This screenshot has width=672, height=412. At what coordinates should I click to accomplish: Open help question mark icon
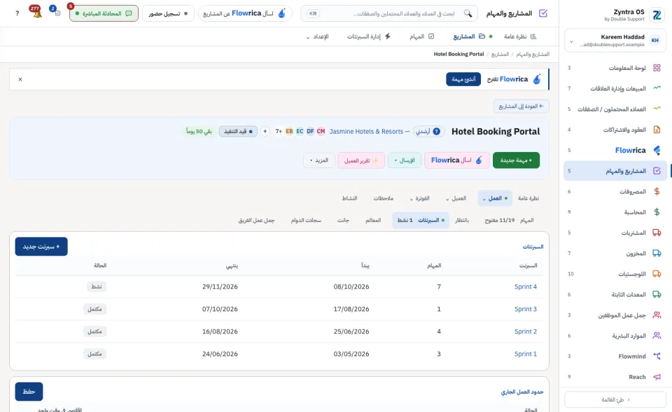tap(17, 13)
